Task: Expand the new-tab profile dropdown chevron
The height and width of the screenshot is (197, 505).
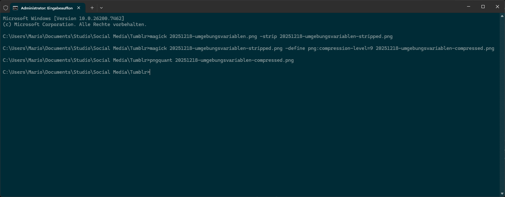Action: click(101, 8)
